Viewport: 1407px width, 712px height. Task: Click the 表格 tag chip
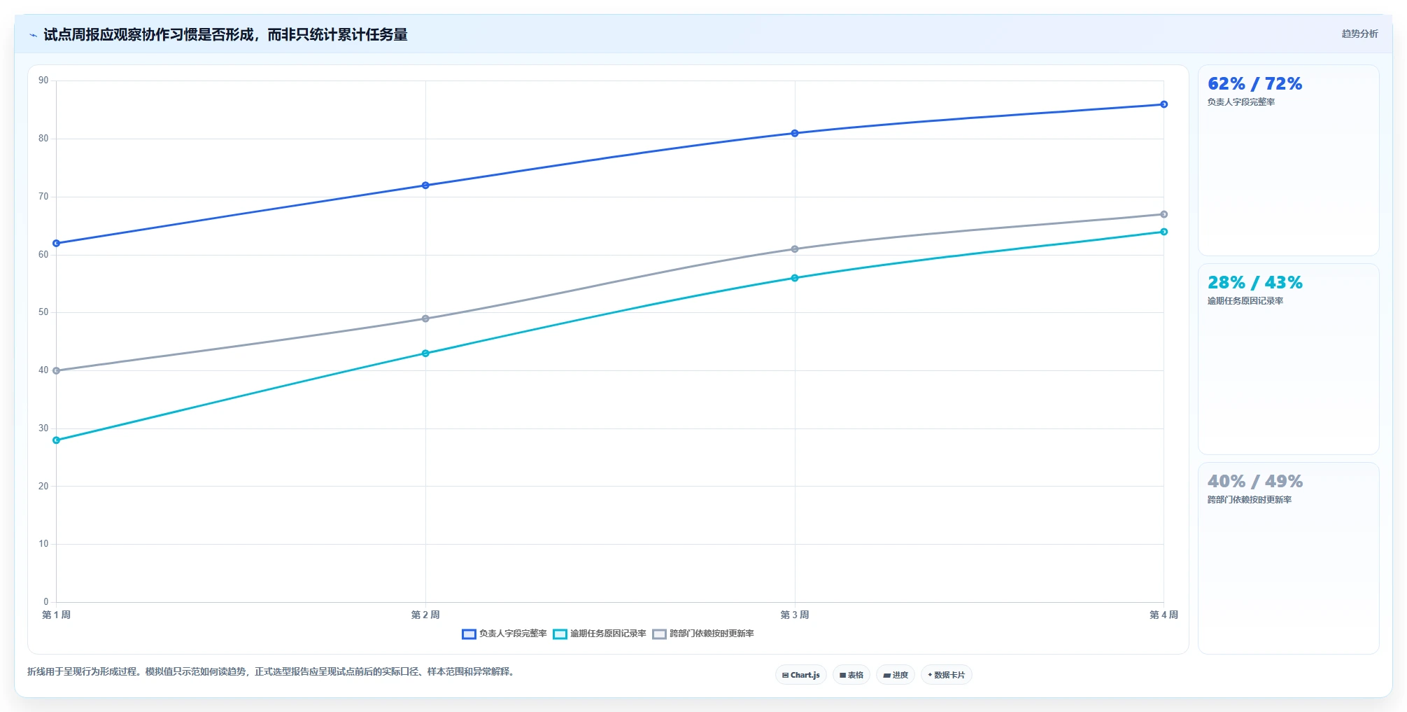point(851,675)
